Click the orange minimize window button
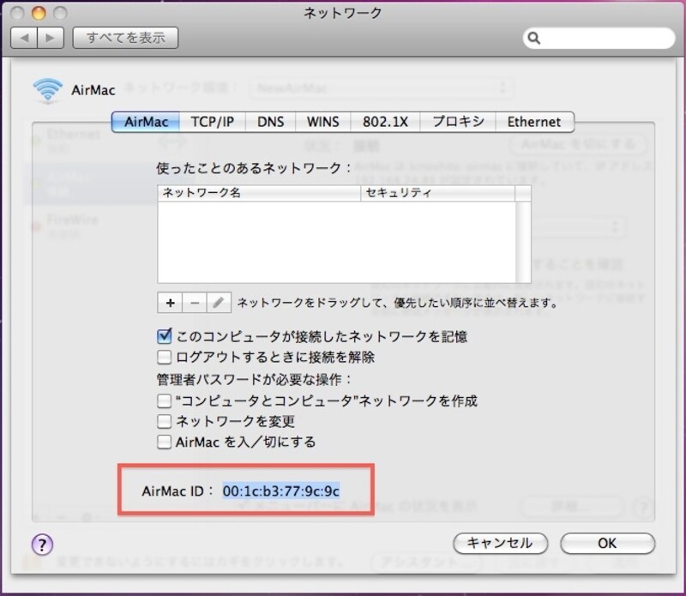The height and width of the screenshot is (596, 686). [x=39, y=13]
